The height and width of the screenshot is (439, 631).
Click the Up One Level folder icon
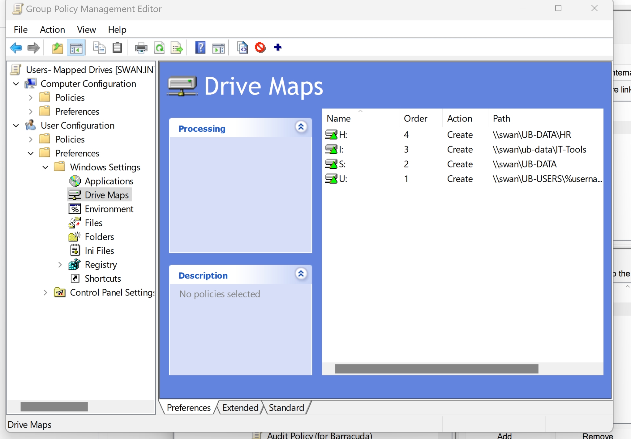click(x=57, y=48)
